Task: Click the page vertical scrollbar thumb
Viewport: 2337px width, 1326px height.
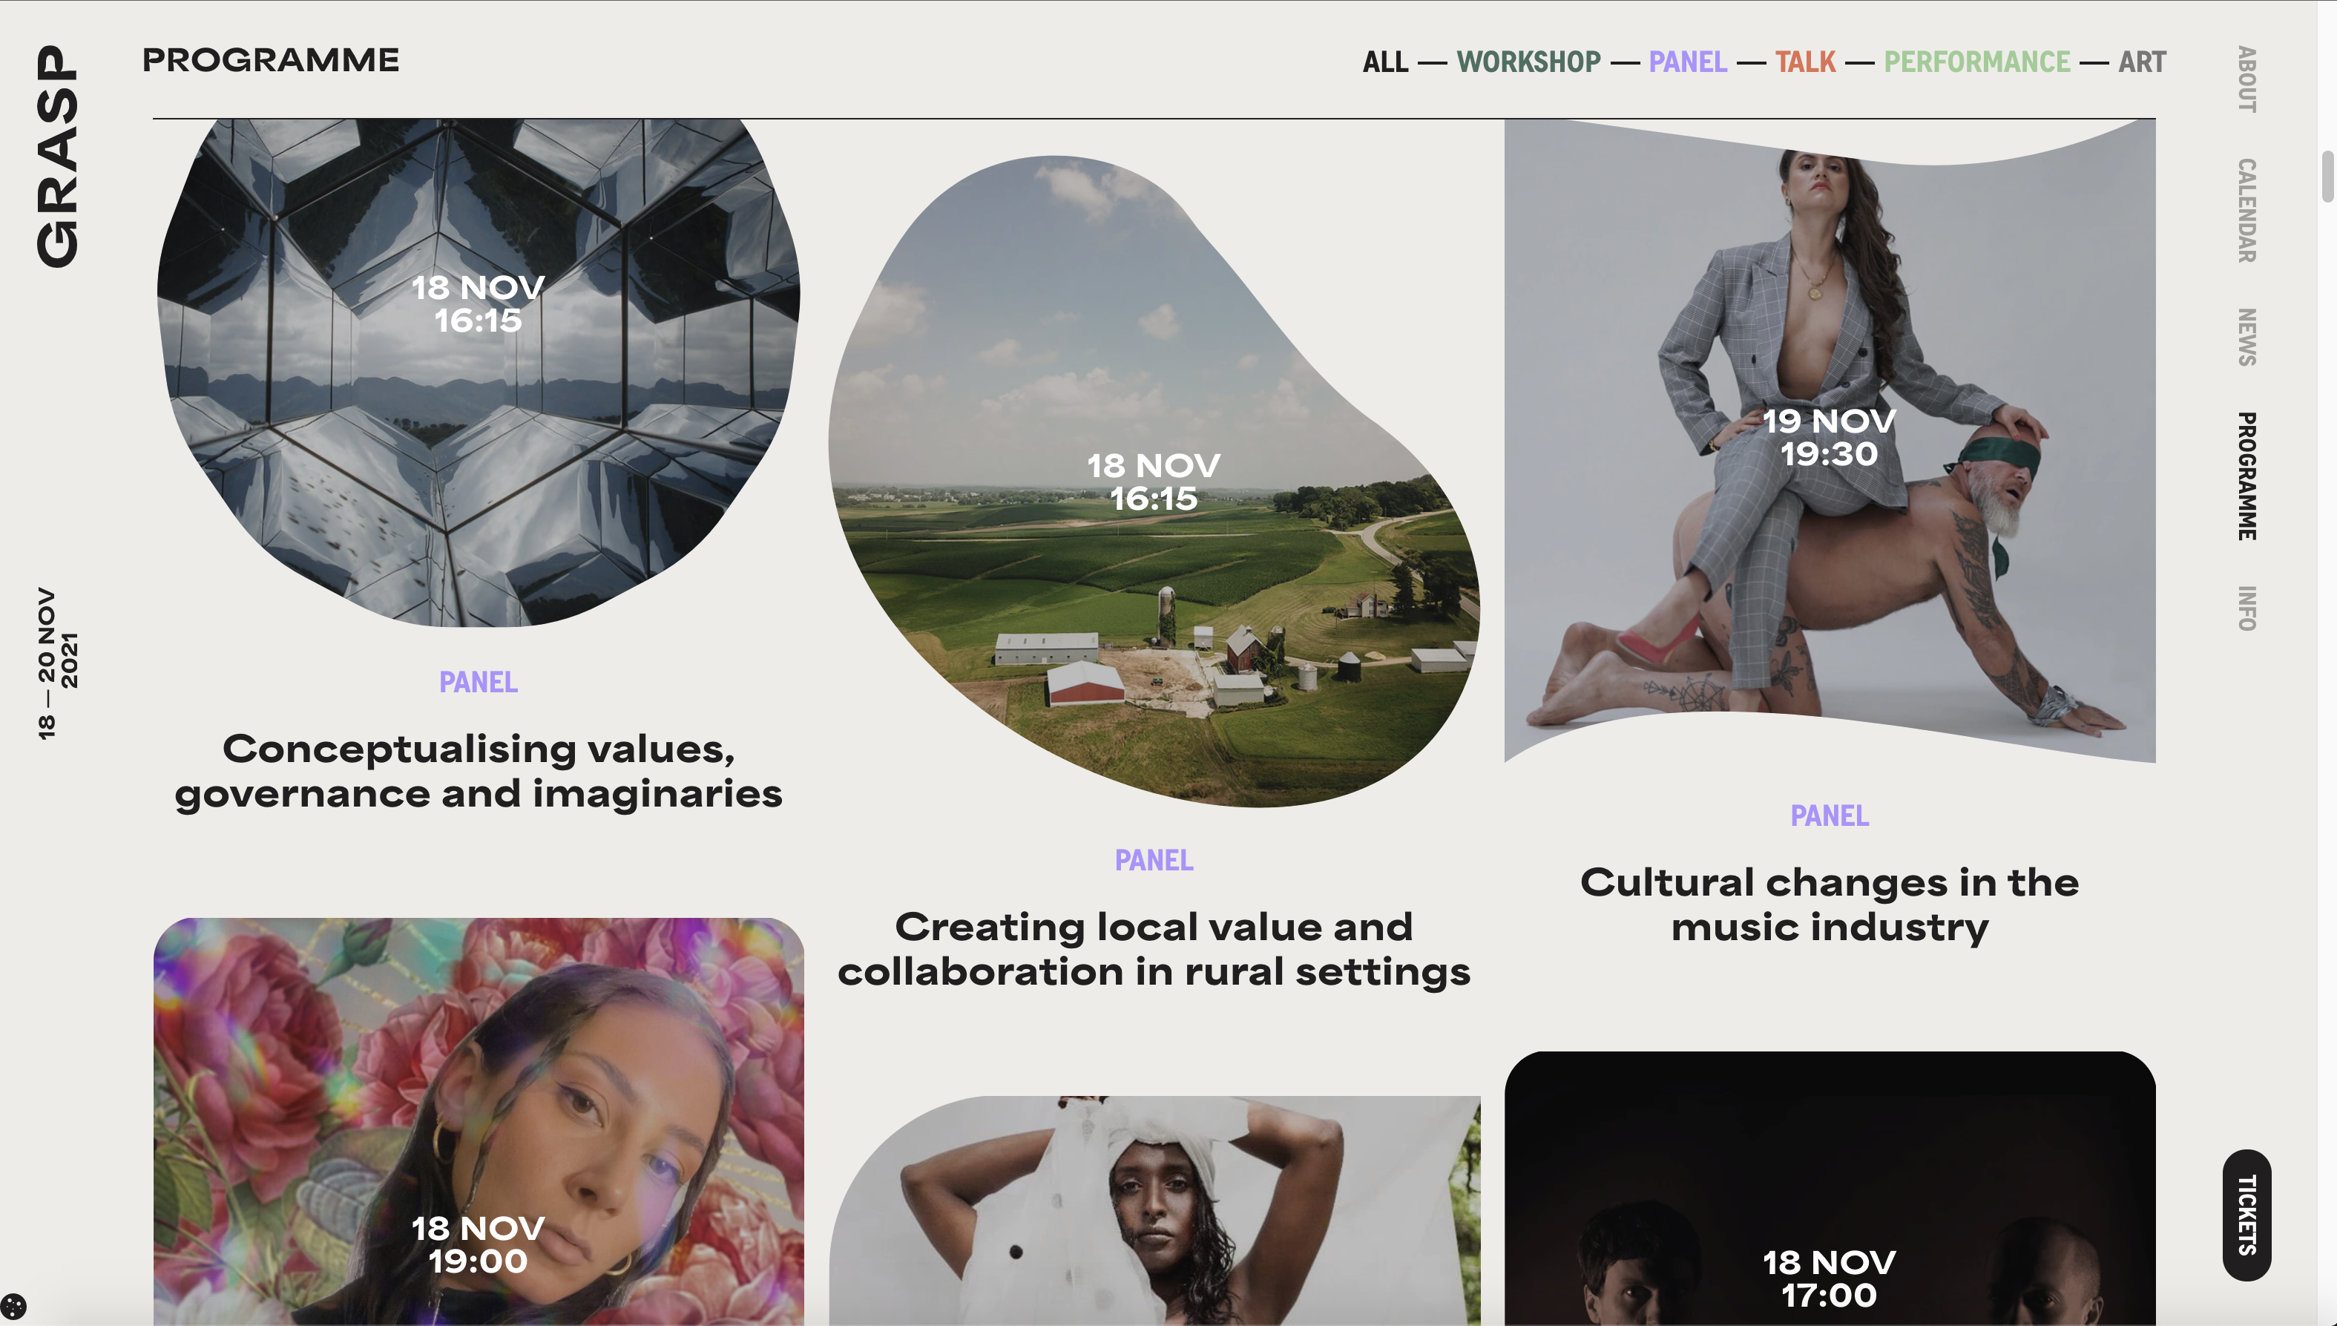Action: [2328, 176]
